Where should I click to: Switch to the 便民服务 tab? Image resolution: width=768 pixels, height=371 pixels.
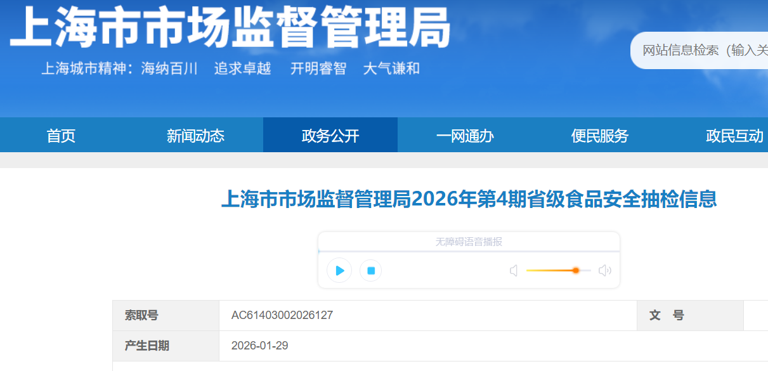(599, 136)
